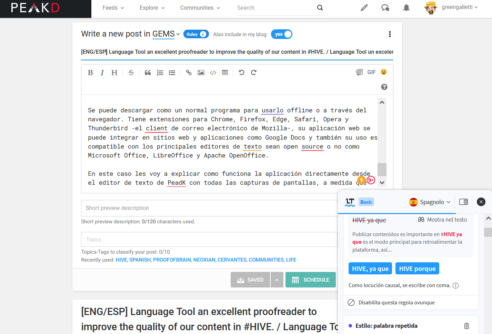Screen dimensions: 492x334
Task: Click the underlined word PeadK
Action: click(x=177, y=183)
